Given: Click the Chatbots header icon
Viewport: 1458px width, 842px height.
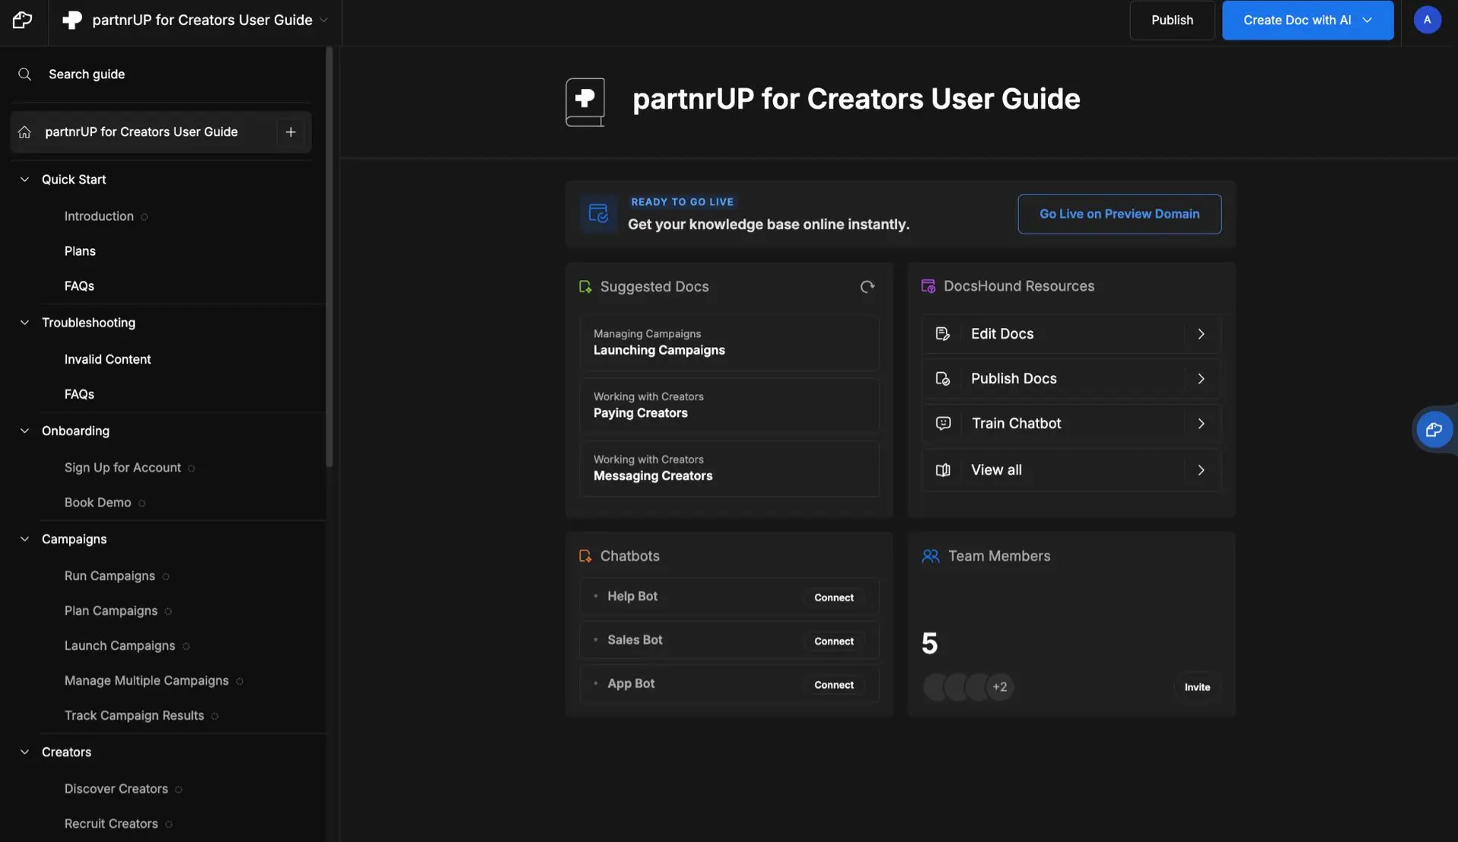Looking at the screenshot, I should (585, 557).
